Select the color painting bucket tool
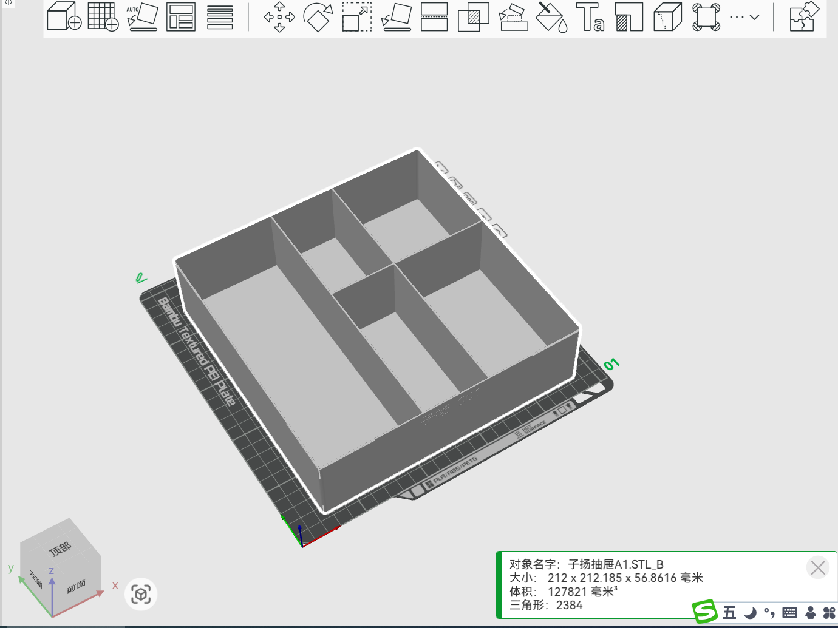 551,17
